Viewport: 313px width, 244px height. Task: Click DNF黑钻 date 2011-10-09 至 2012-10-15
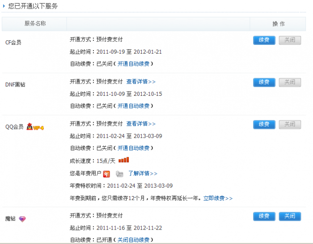[x=129, y=94]
